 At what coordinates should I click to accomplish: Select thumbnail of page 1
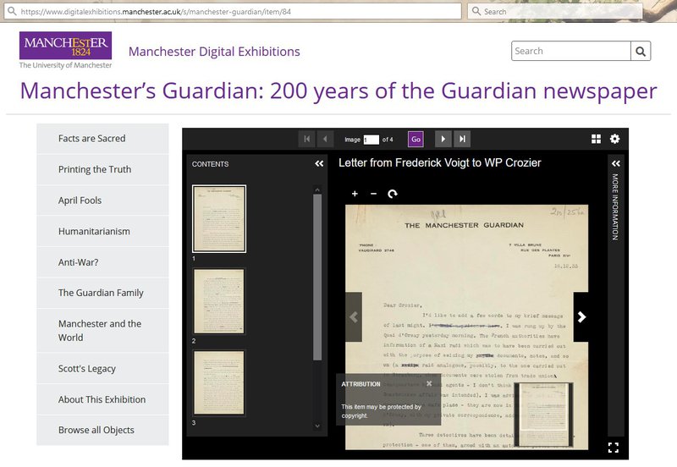click(x=219, y=218)
